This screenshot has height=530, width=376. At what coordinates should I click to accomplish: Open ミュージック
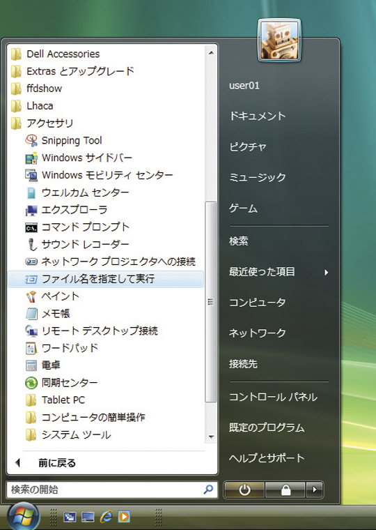258,177
